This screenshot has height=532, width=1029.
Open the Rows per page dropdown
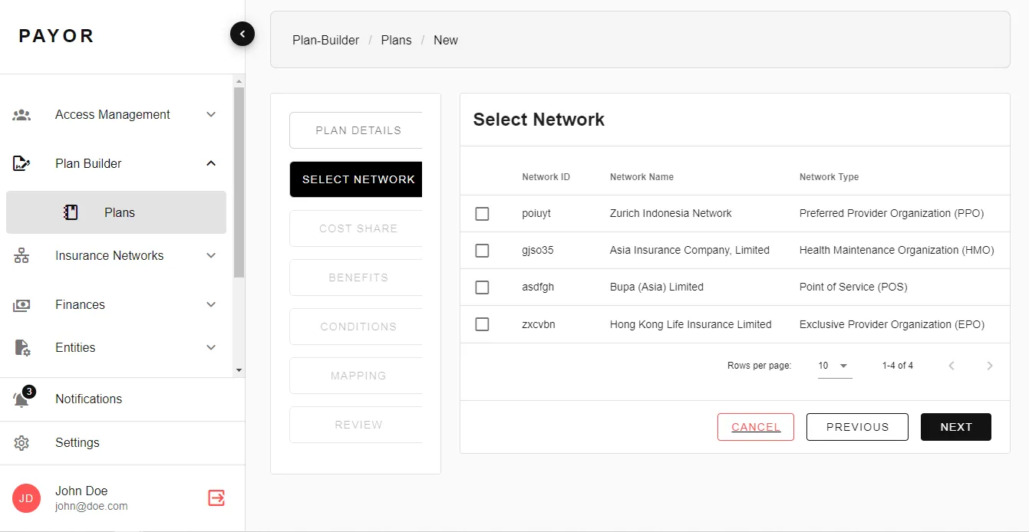(x=834, y=366)
